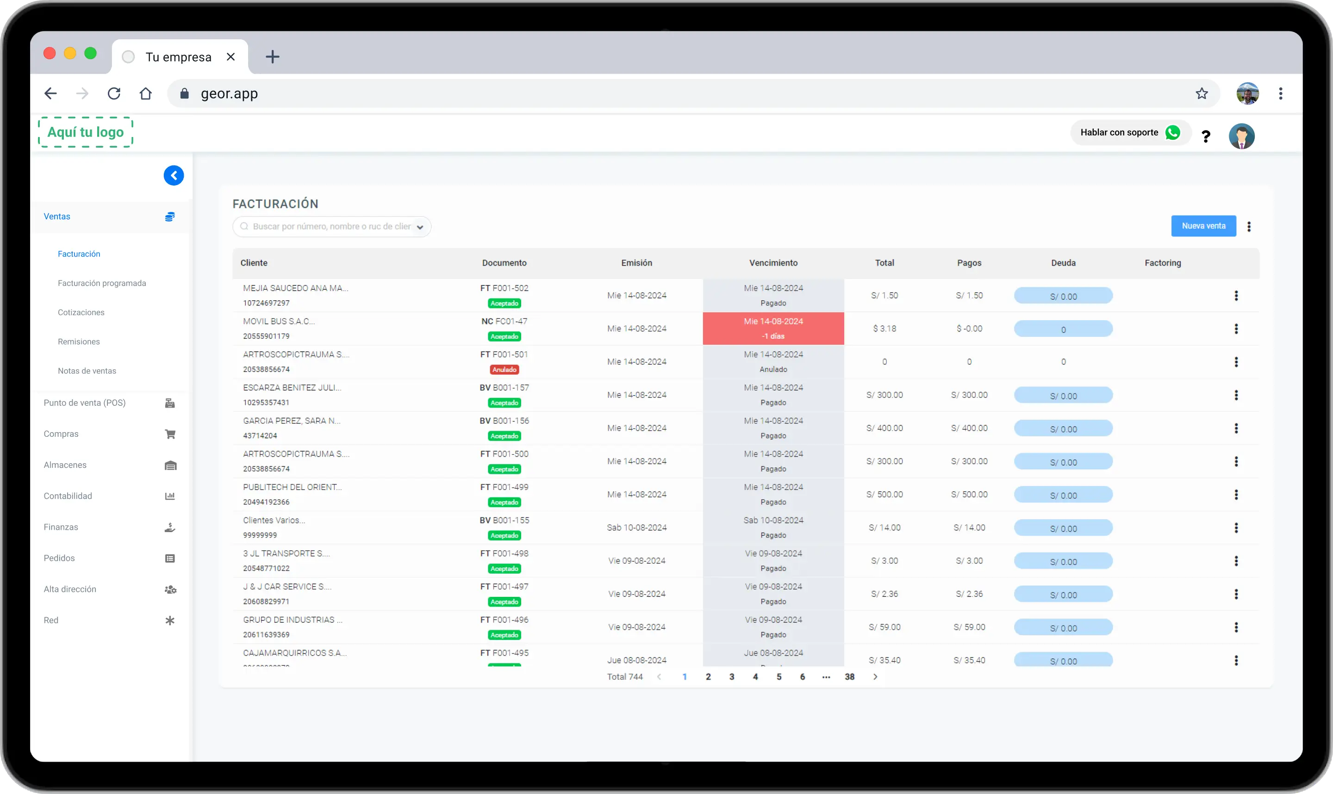Go to page 2 of results
This screenshot has width=1333, height=794.
(707, 677)
